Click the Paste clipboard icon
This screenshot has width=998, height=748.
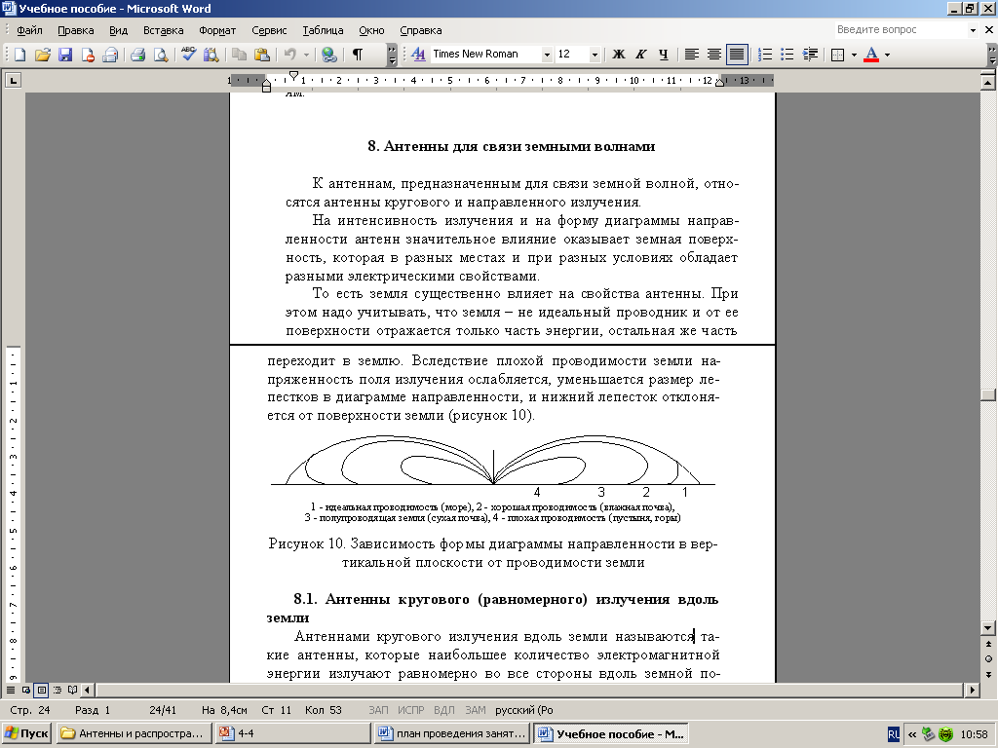coord(261,55)
